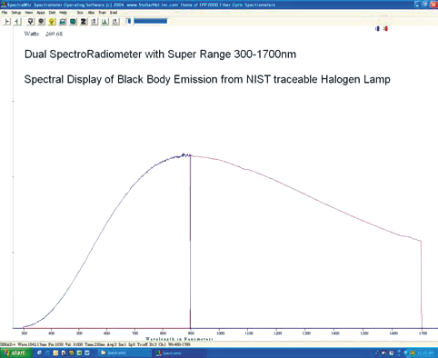Select the Scope mode menu item
438x358 pixels.
[80, 13]
